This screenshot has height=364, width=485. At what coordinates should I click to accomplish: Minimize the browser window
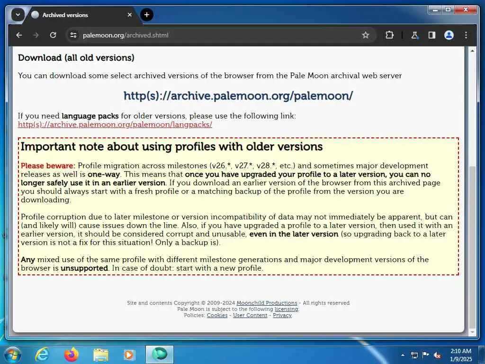click(x=436, y=10)
